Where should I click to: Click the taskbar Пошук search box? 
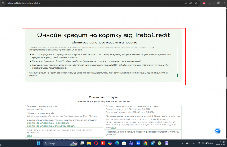pos(60,143)
